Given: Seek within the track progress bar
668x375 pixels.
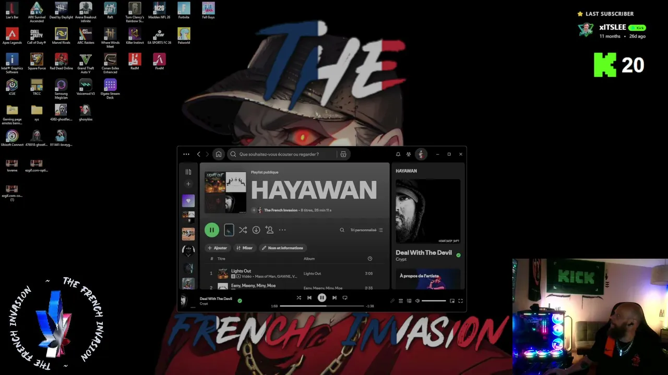Looking at the screenshot, I should [322, 306].
